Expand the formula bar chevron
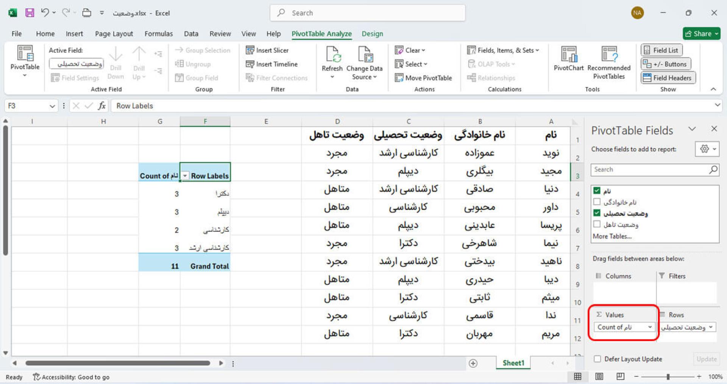This screenshot has width=727, height=384. pos(718,105)
